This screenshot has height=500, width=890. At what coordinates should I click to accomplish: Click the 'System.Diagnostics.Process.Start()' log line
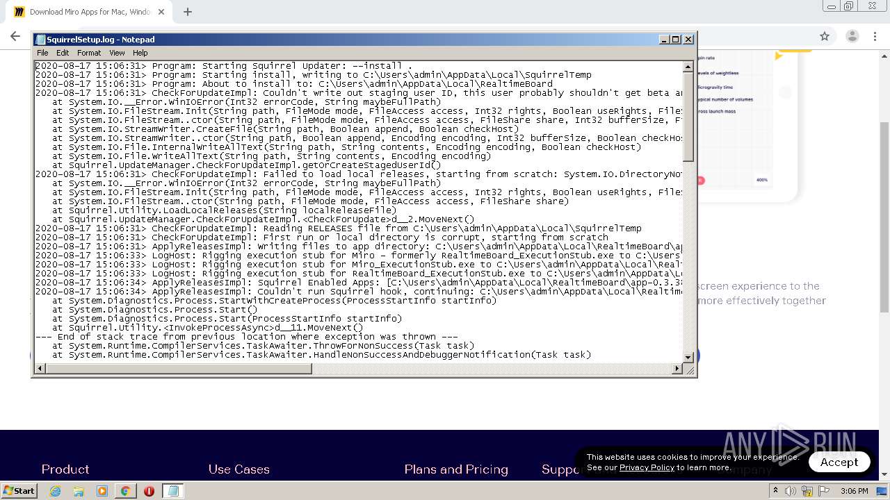coord(154,310)
